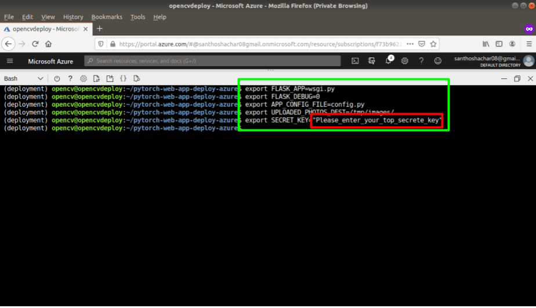The width and height of the screenshot is (536, 308).
Task: Open Azure help question mark
Action: (421, 61)
